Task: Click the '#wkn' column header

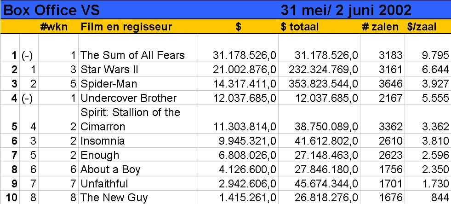Action: coord(54,27)
